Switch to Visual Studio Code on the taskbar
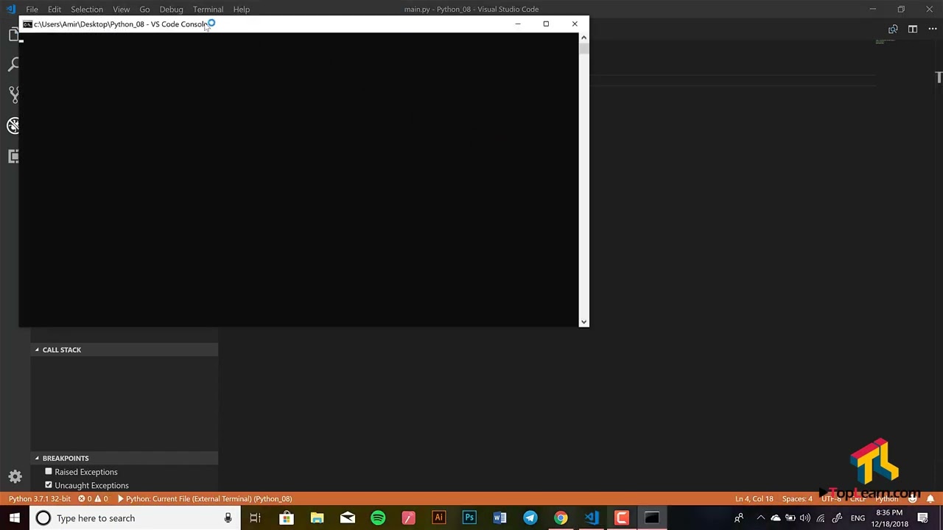Screen dimensions: 943x530 tap(592, 518)
